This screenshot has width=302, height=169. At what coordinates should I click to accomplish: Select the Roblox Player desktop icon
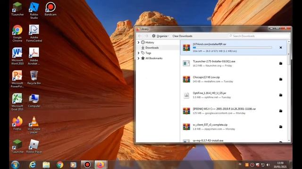click(34, 146)
